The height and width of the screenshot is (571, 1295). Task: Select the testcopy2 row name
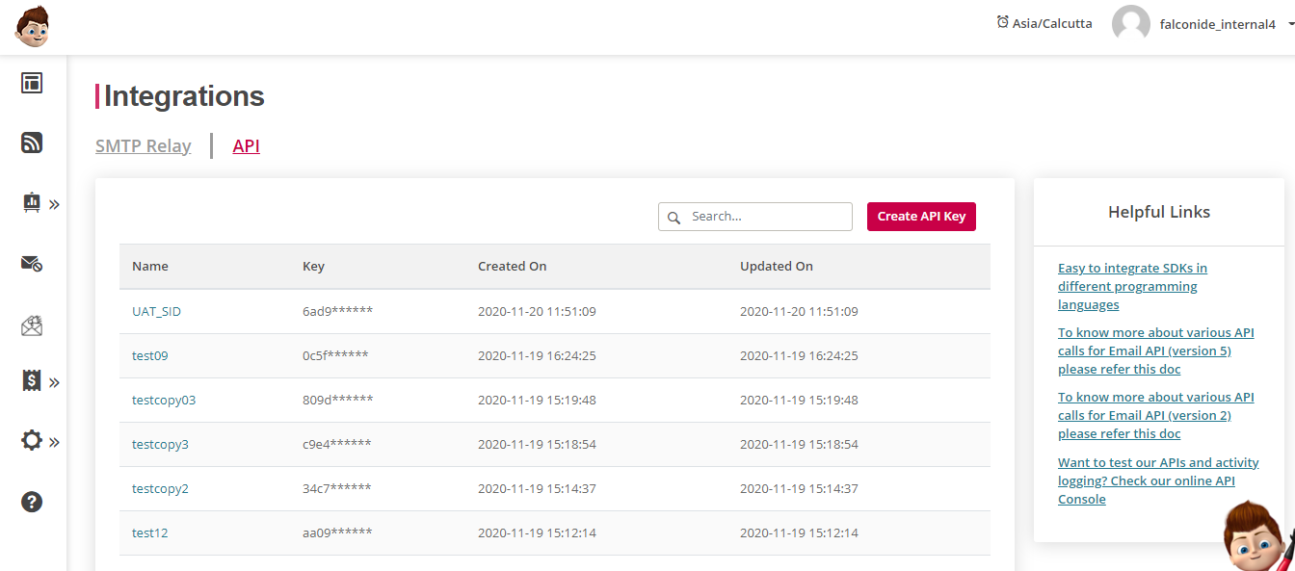[x=160, y=488]
